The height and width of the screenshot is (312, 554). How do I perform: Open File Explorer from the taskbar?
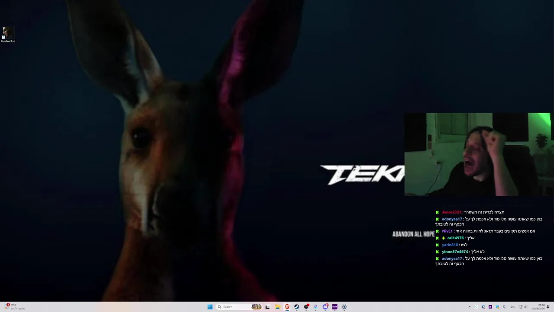click(277, 307)
